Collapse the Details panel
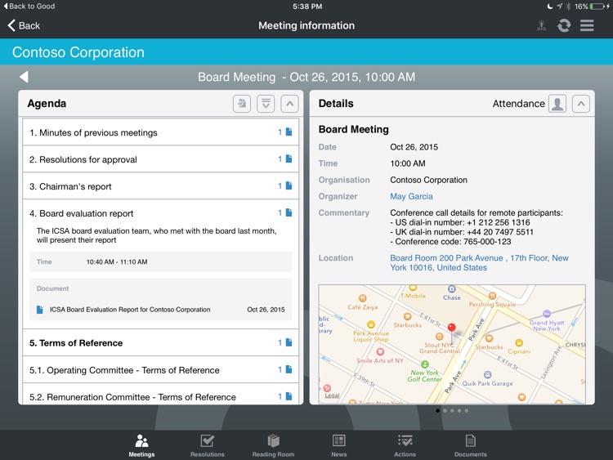 (581, 104)
